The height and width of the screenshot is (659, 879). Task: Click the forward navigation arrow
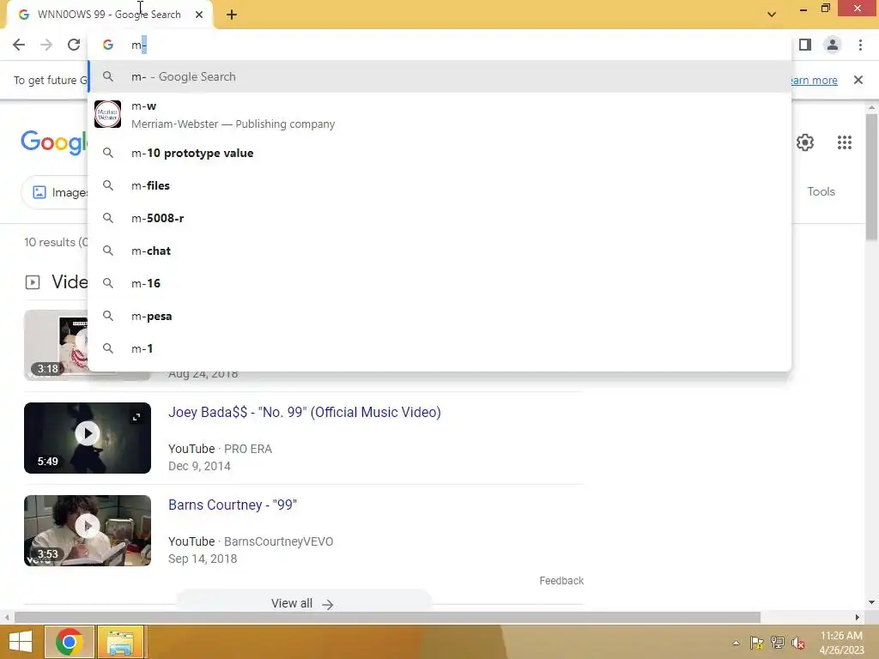point(46,45)
